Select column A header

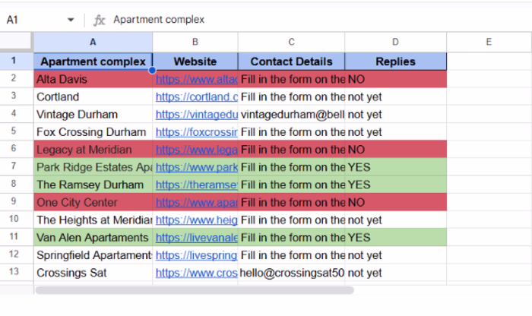click(x=93, y=42)
